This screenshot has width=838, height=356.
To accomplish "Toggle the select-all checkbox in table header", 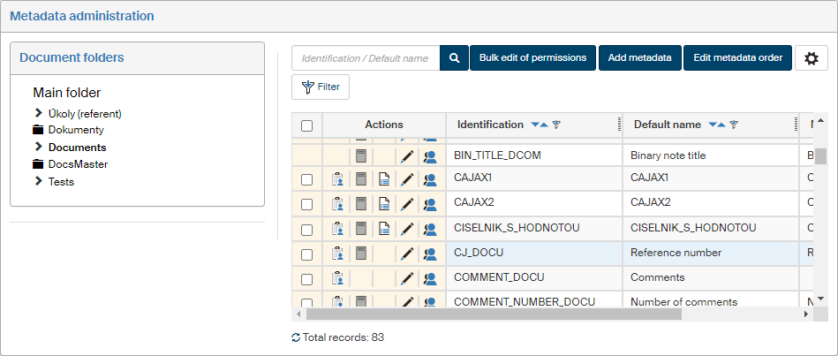I will pos(307,125).
